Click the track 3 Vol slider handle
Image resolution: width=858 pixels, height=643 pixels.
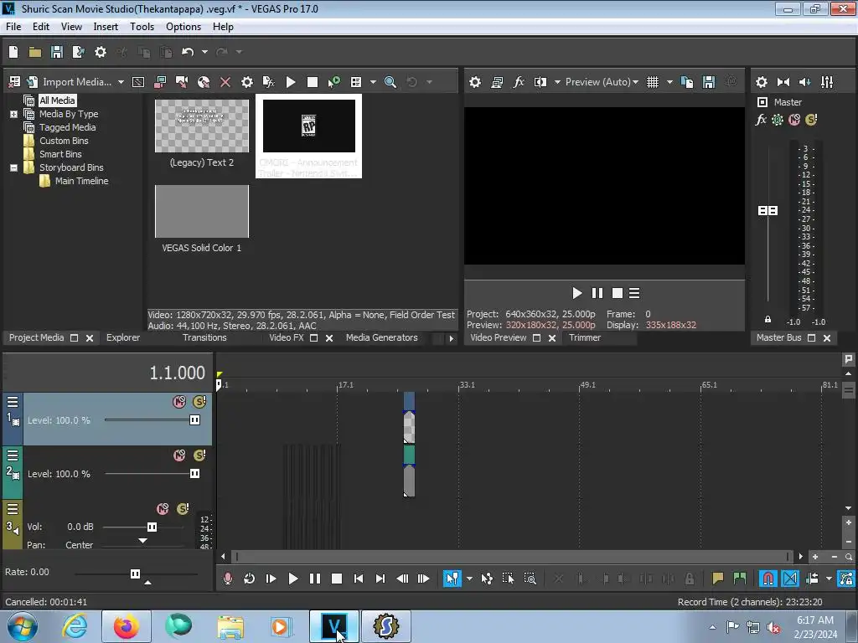pyautogui.click(x=152, y=527)
